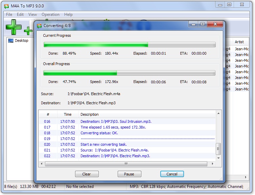Select log row 018 Converting status: OK

pyautogui.click(x=127, y=133)
